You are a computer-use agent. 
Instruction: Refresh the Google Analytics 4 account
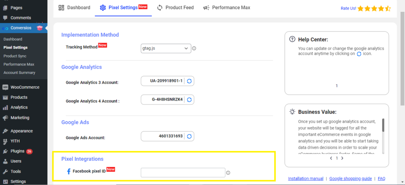pyautogui.click(x=189, y=100)
